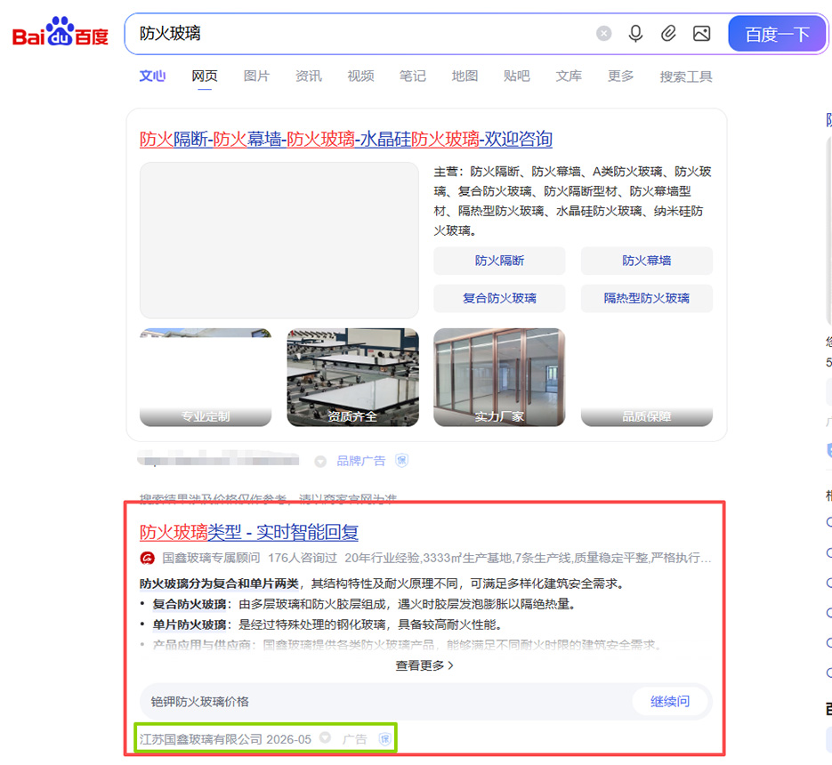Open ad title 防火隔断-防火幕墙-防火玻璃 link
Viewport: 832px width, 765px height.
[x=346, y=139]
